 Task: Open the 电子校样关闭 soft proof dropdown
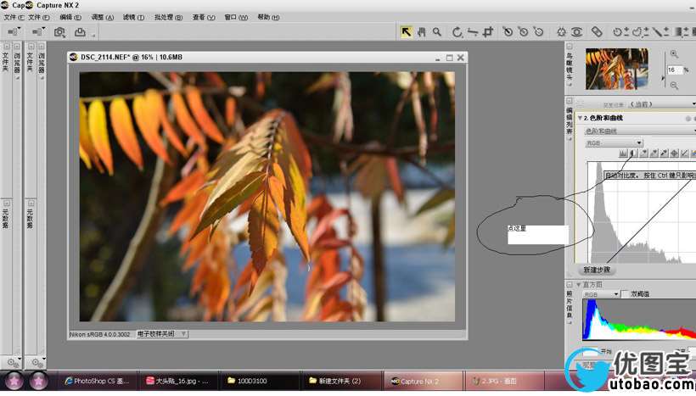(x=161, y=334)
